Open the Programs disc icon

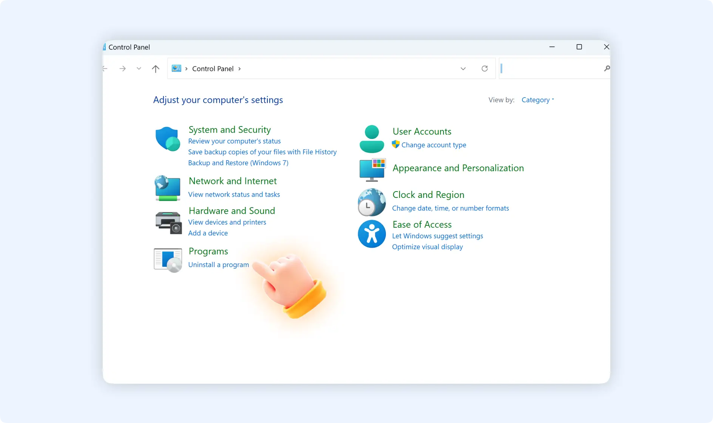tap(168, 260)
